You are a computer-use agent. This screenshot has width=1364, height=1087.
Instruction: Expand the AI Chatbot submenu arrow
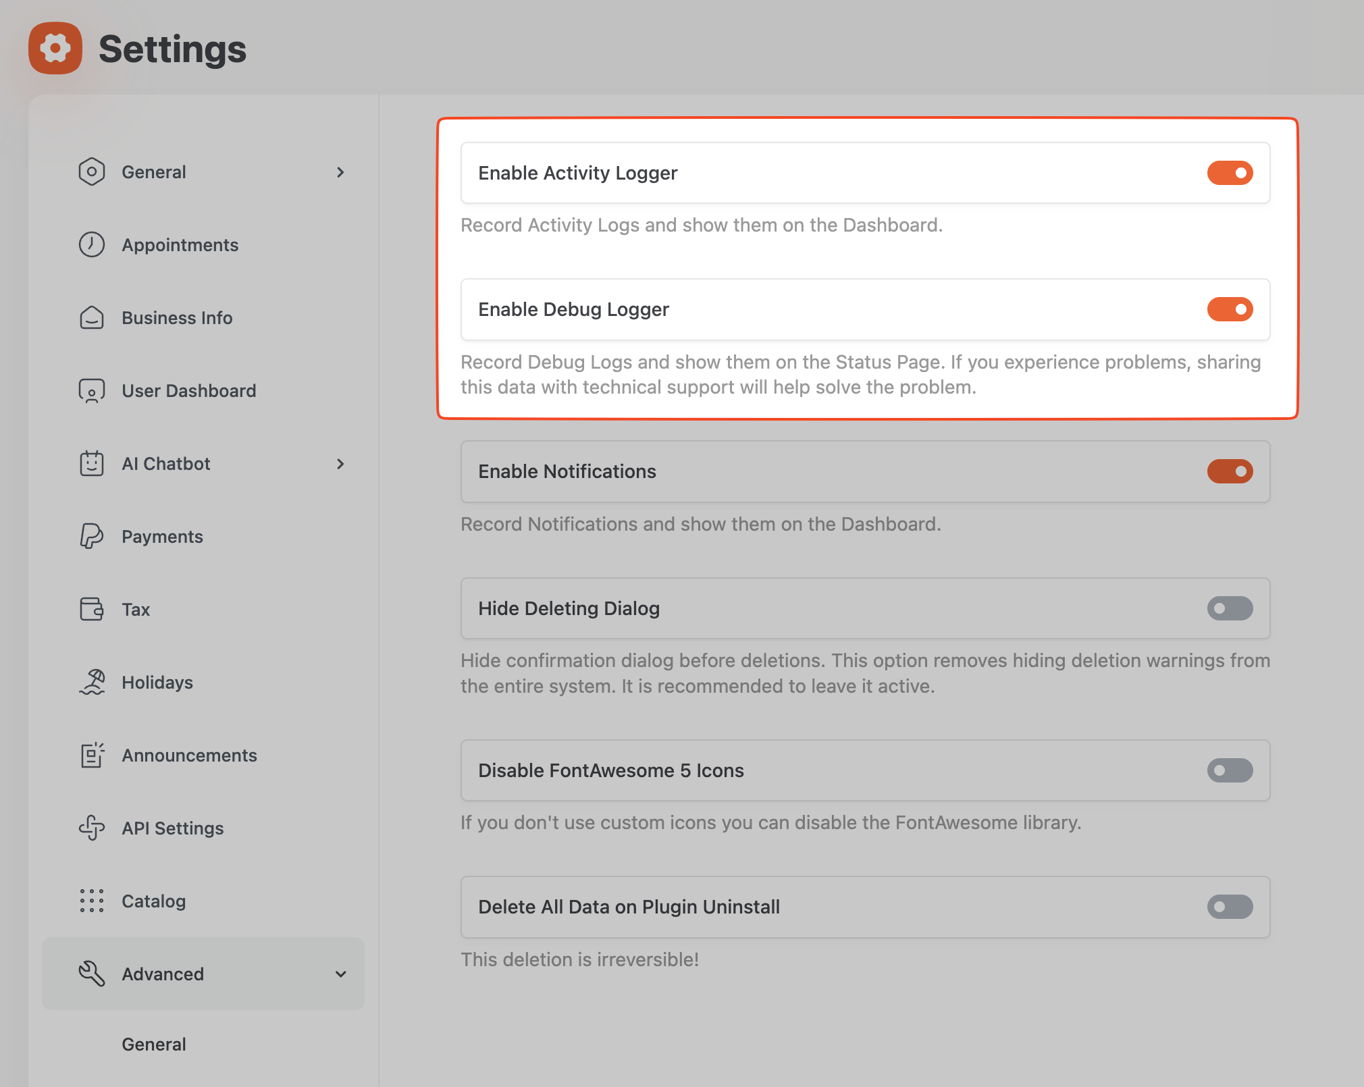[340, 464]
